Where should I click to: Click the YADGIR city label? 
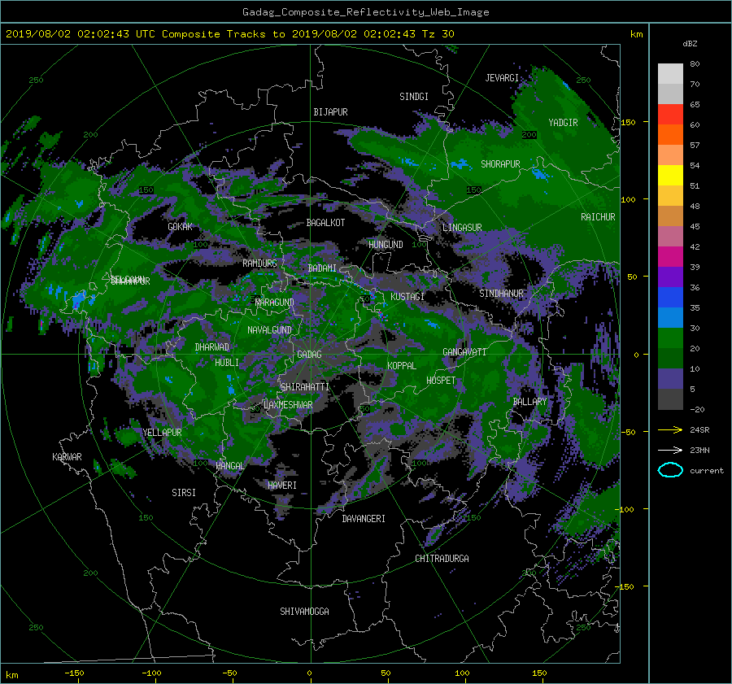coord(563,123)
